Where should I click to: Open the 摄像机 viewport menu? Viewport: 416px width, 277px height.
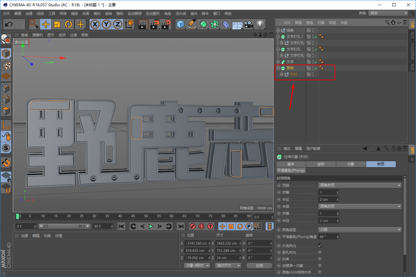[x=38, y=35]
